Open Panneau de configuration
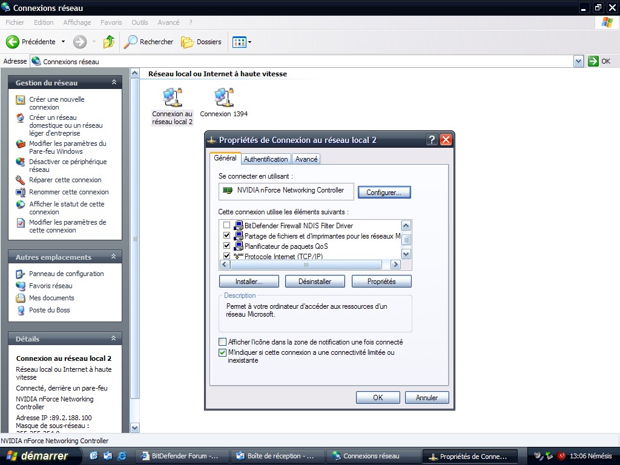 67,274
